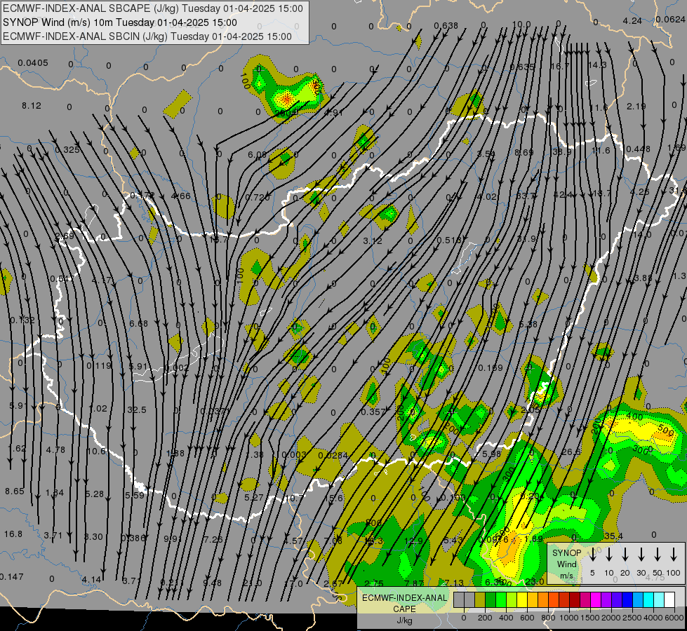
Task: Click the map value '14.3'
Action: pyautogui.click(x=597, y=65)
